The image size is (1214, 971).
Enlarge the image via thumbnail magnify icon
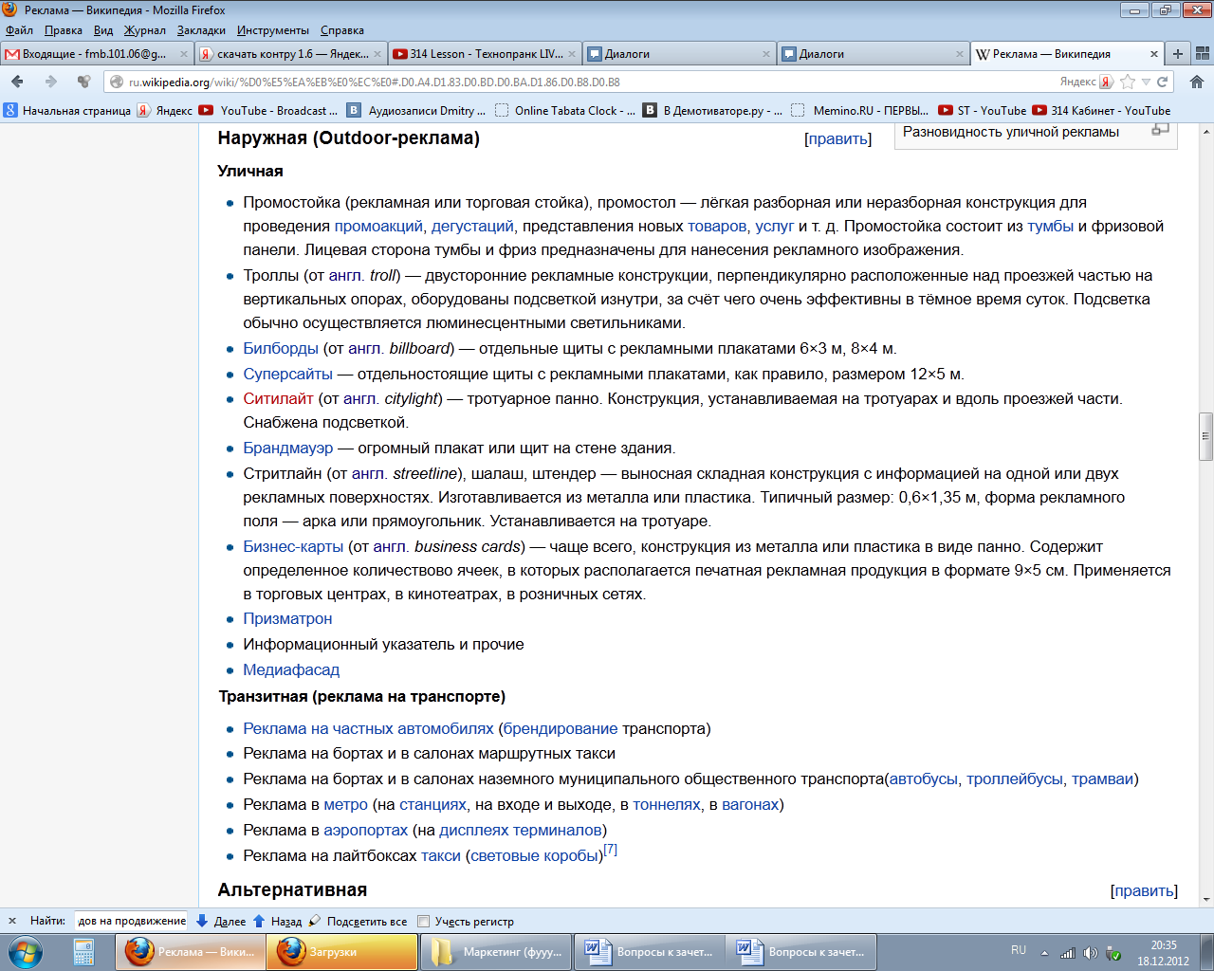click(1160, 130)
